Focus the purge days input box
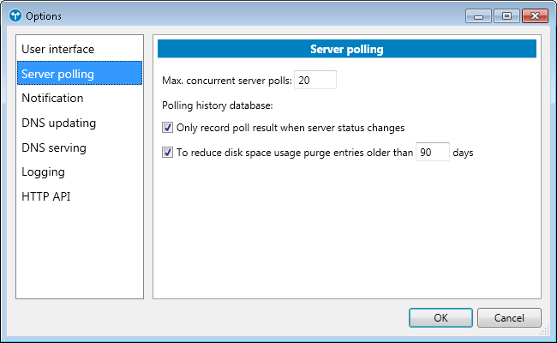Image resolution: width=557 pixels, height=343 pixels. 432,153
